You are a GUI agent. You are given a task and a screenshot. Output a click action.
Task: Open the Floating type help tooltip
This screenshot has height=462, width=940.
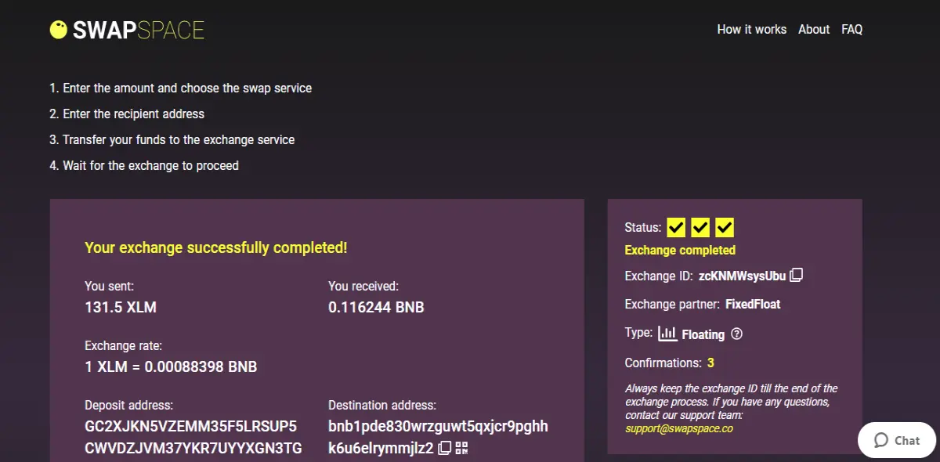736,334
